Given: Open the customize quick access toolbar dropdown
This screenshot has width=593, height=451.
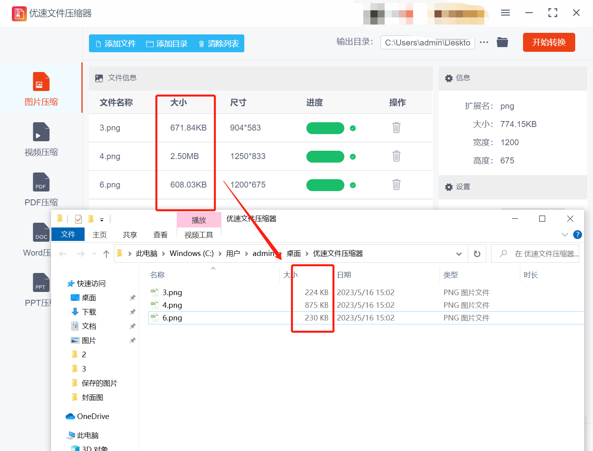Looking at the screenshot, I should tap(102, 220).
